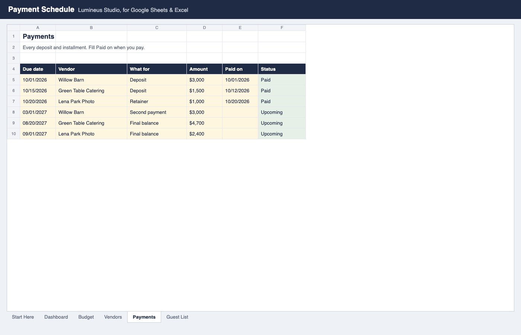The width and height of the screenshot is (521, 335).
Task: Select column F header
Action: coord(282,28)
